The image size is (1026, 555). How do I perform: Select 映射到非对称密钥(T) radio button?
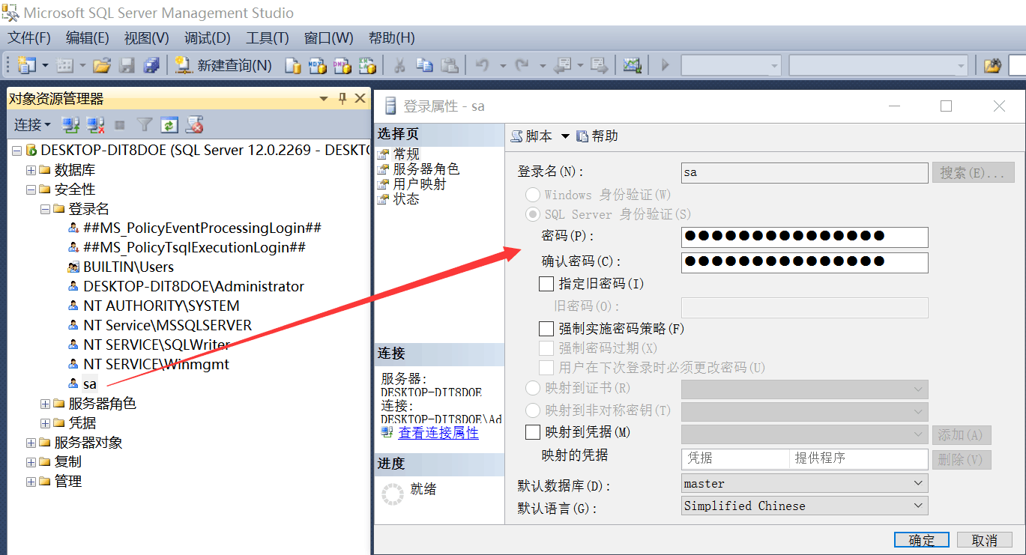[x=533, y=410]
